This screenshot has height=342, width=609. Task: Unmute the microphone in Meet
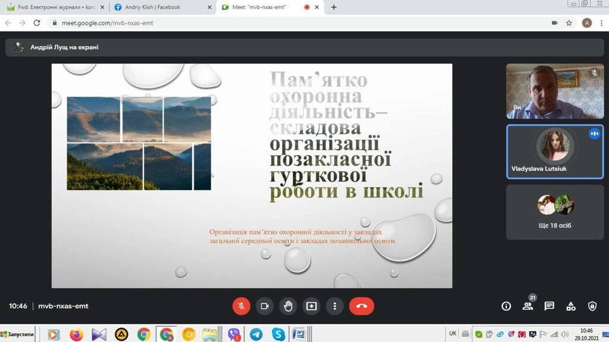tap(241, 306)
